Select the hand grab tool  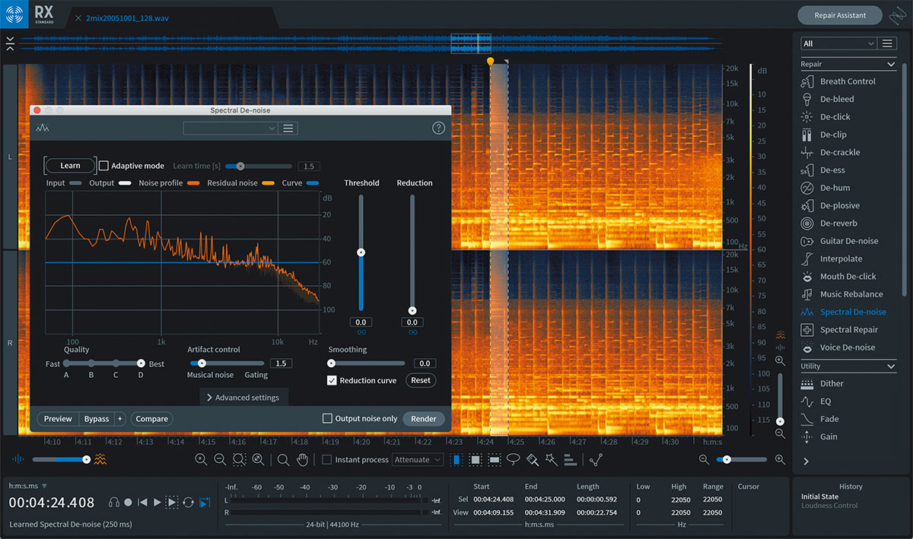[302, 459]
